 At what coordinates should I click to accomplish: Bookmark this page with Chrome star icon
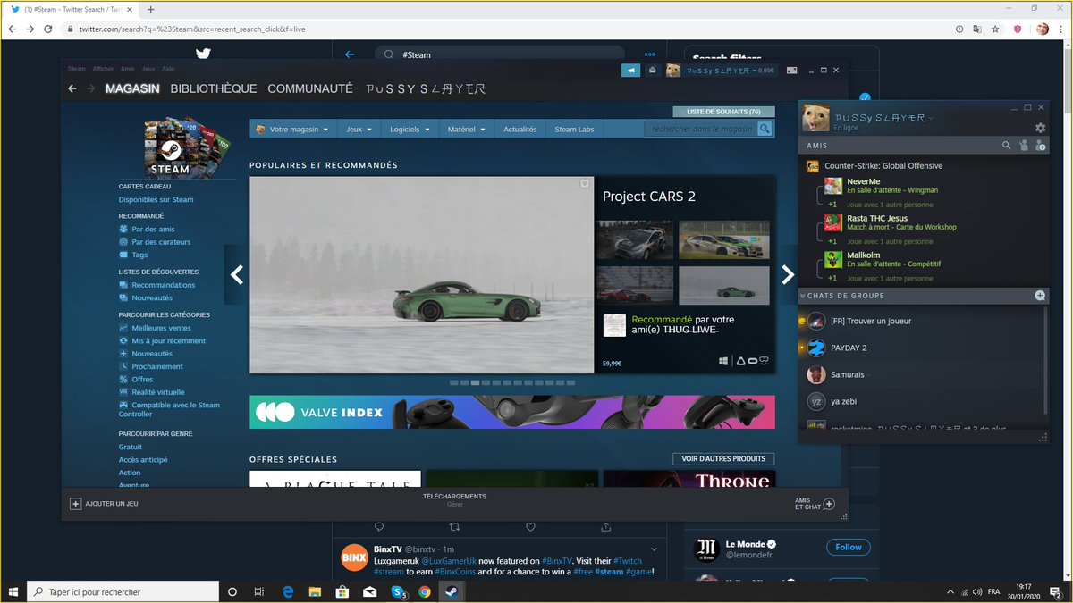995,29
